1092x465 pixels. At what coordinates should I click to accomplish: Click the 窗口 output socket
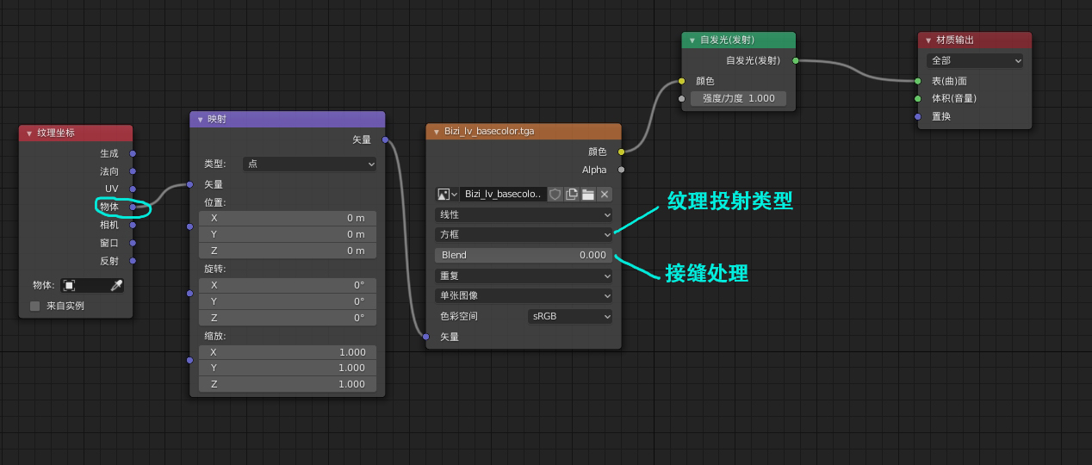133,243
